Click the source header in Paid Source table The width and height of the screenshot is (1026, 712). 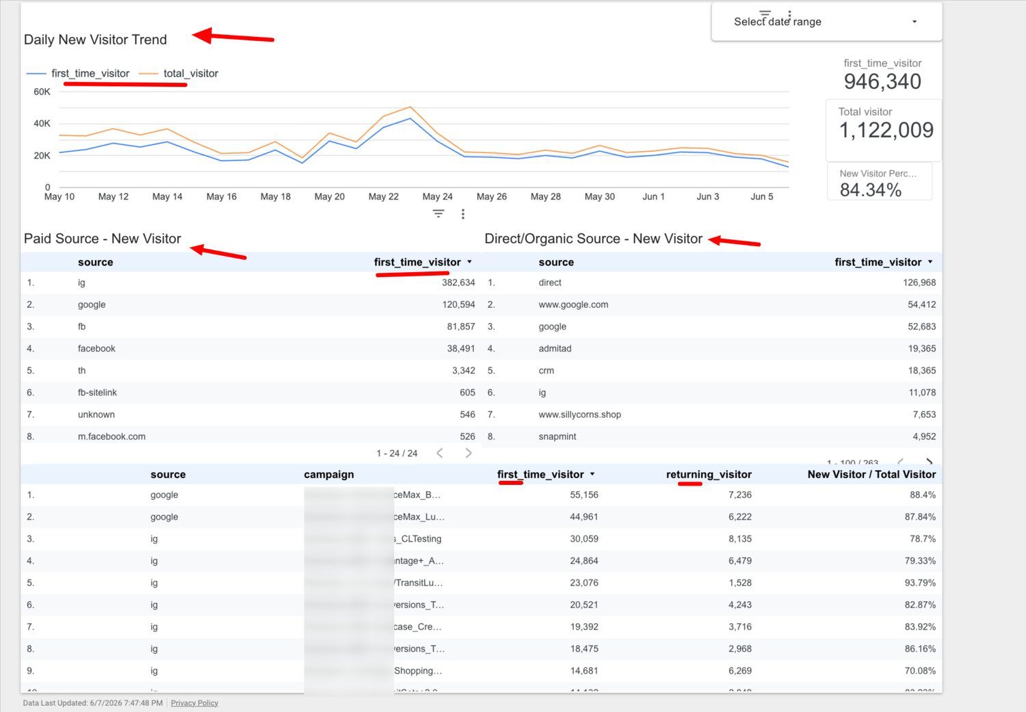tap(96, 262)
